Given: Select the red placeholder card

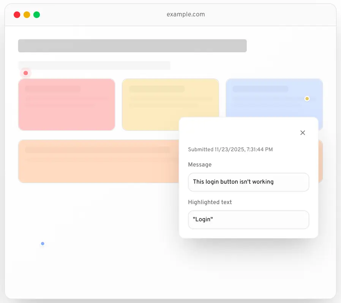Looking at the screenshot, I should coord(66,105).
